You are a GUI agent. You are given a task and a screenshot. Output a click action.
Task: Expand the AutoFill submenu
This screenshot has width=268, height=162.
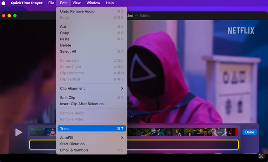91,138
